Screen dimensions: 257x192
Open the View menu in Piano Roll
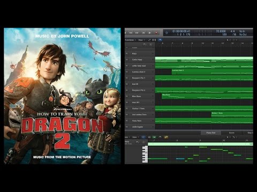135,137
